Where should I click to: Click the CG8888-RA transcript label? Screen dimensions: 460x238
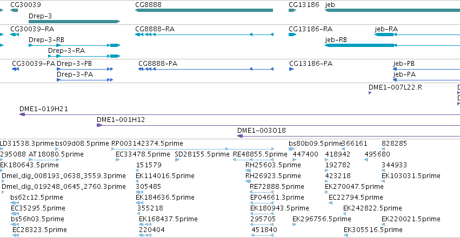[x=155, y=29]
